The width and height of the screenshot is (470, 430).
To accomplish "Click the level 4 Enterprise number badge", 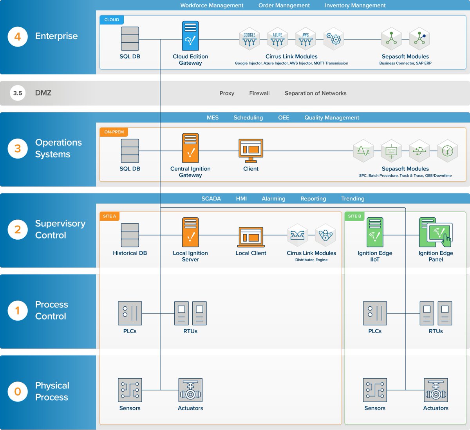I will click(18, 36).
